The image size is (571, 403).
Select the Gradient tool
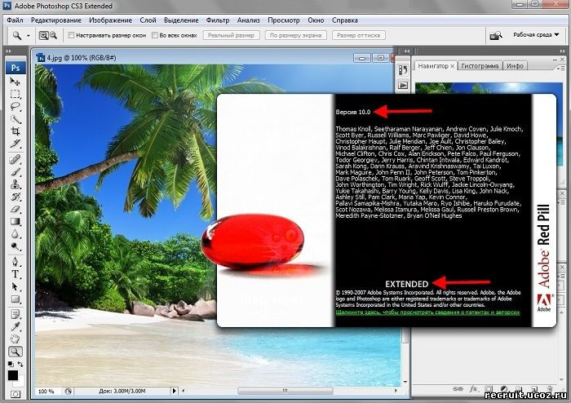point(15,221)
